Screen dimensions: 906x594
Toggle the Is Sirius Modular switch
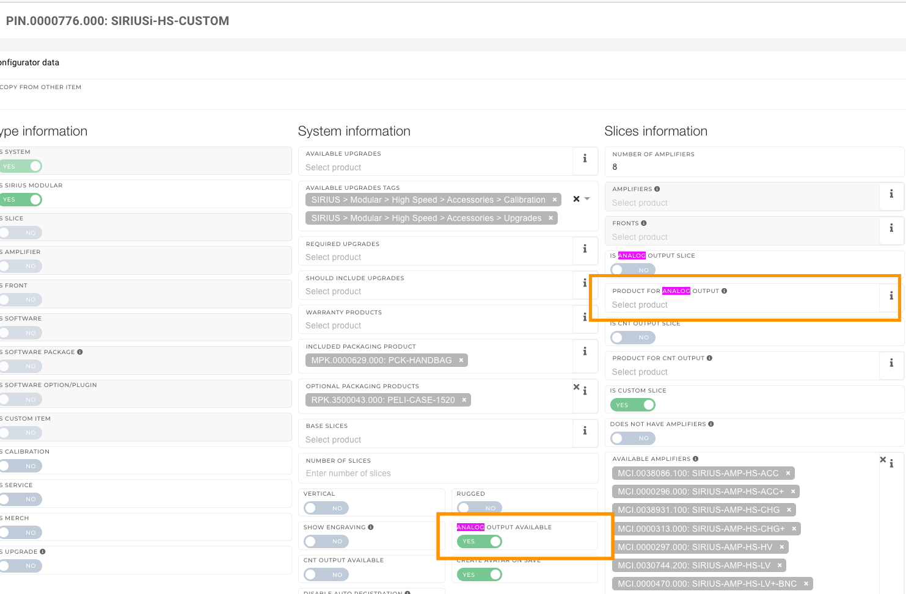point(21,200)
